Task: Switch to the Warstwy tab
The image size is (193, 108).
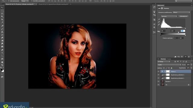Action: (x=163, y=59)
